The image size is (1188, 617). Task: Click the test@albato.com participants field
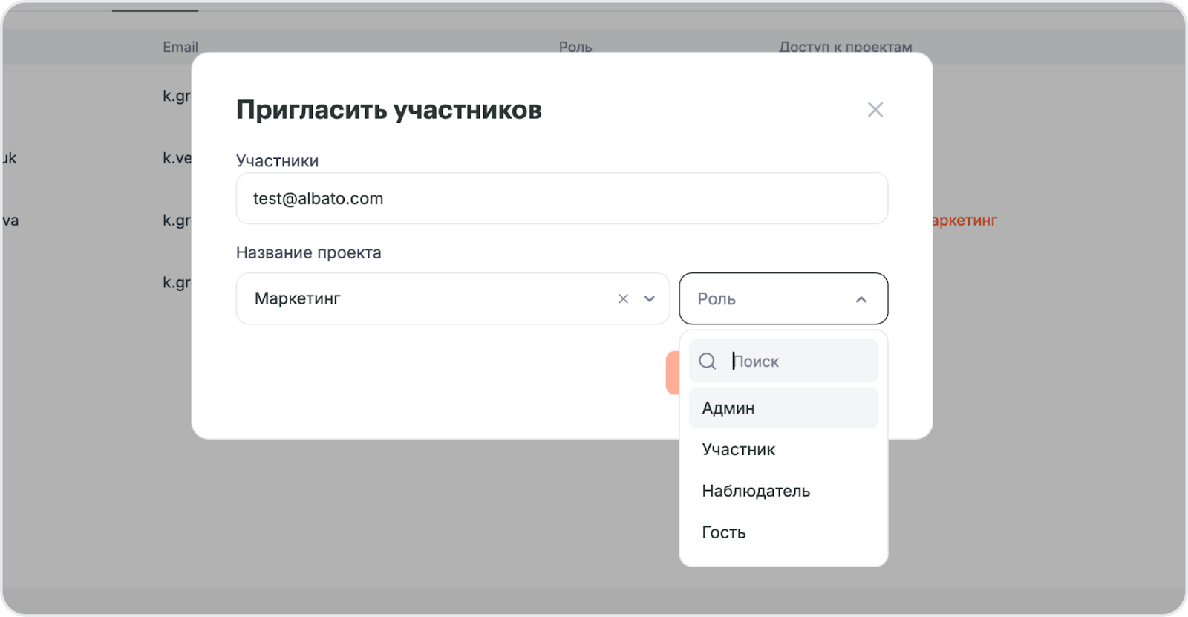[x=562, y=198]
